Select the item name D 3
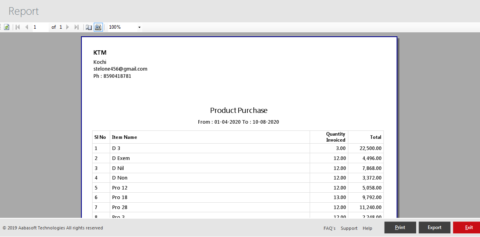Viewport: 480px width, 237px height. click(x=116, y=148)
